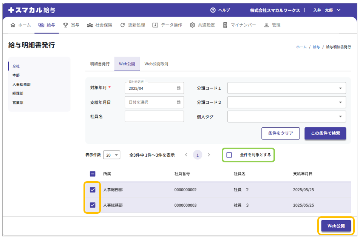Viewport: 360px width, 239px height.
Task: Switch to the 明細書発行 tab
Action: click(100, 64)
